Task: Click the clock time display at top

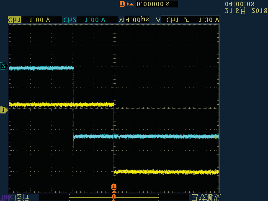Action: point(240,4)
